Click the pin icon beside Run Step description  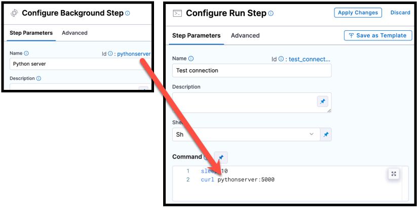click(x=322, y=101)
